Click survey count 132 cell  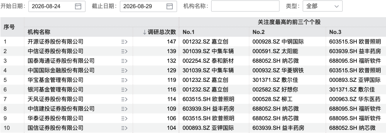[172, 61]
